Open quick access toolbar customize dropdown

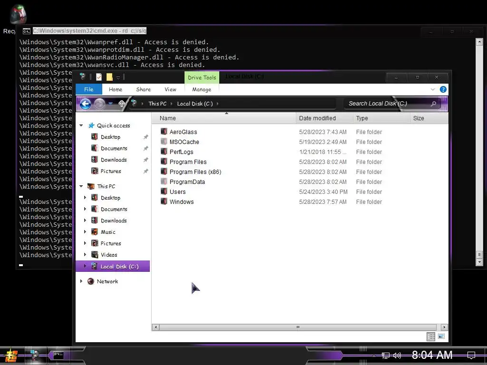[x=118, y=77]
